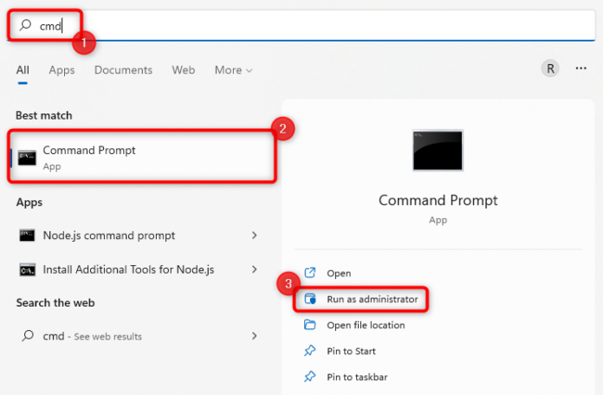Screen dimensions: 603x395
Task: Switch to the Documents tab
Action: pos(123,70)
